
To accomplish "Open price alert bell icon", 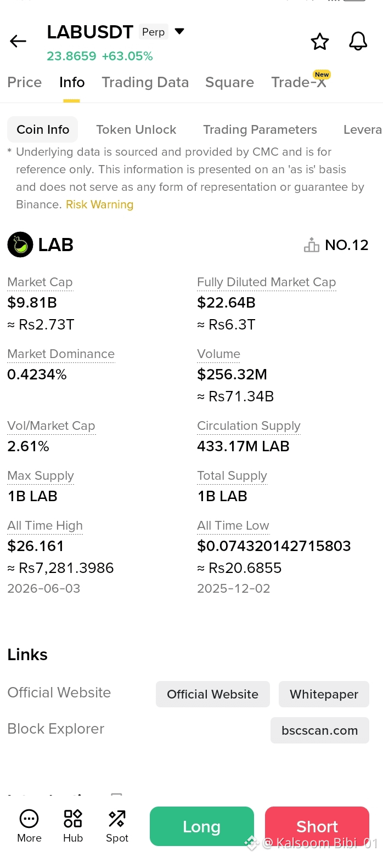I will 358,41.
